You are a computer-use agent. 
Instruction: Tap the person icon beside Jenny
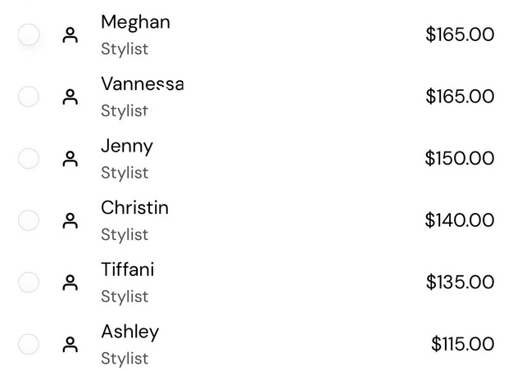70,159
